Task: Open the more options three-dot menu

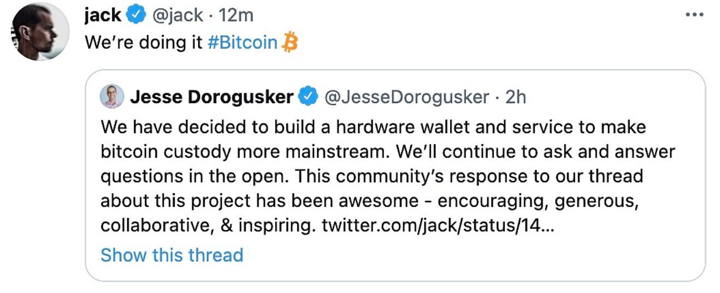Action: (x=694, y=15)
